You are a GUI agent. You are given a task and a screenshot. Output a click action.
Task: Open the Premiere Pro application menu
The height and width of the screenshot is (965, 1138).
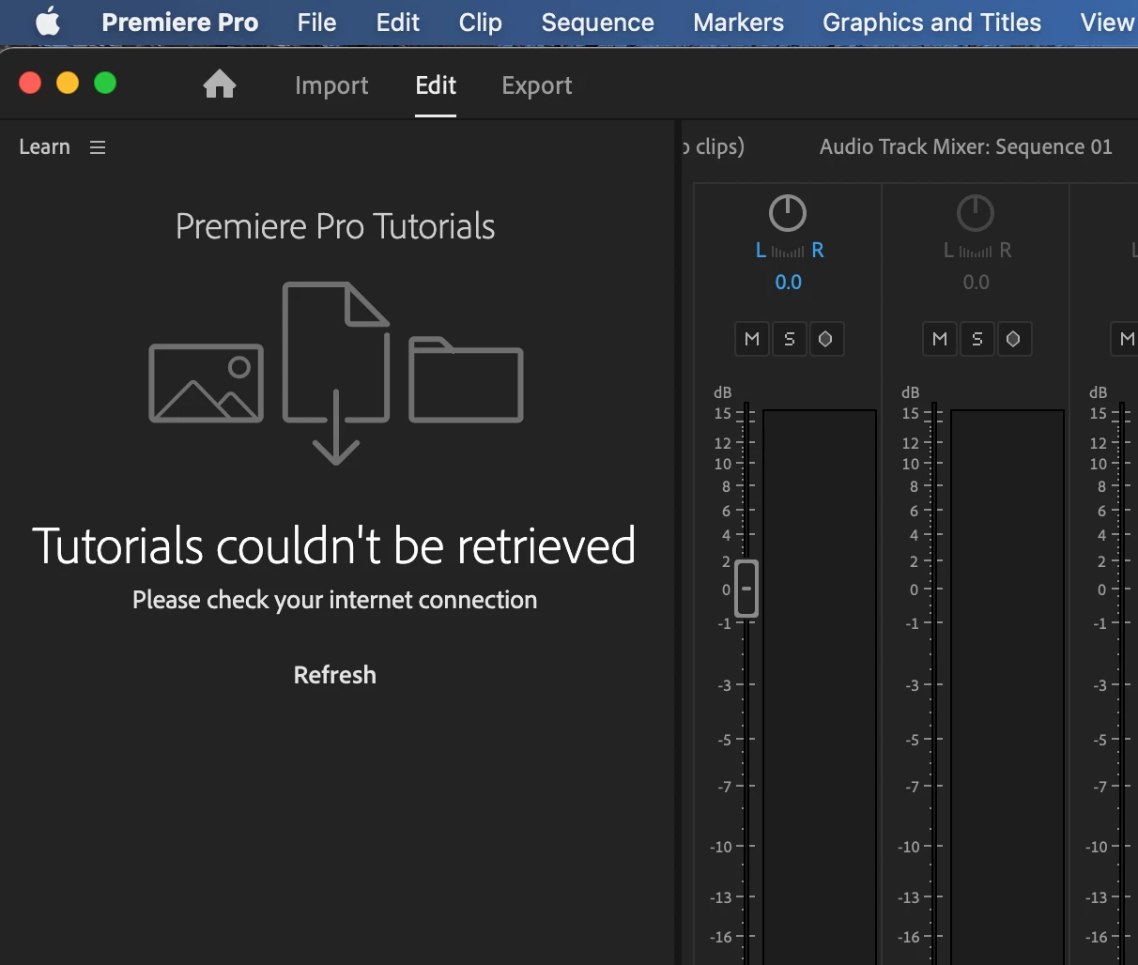pos(179,23)
